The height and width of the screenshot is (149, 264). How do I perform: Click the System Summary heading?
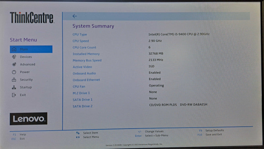pos(93,26)
